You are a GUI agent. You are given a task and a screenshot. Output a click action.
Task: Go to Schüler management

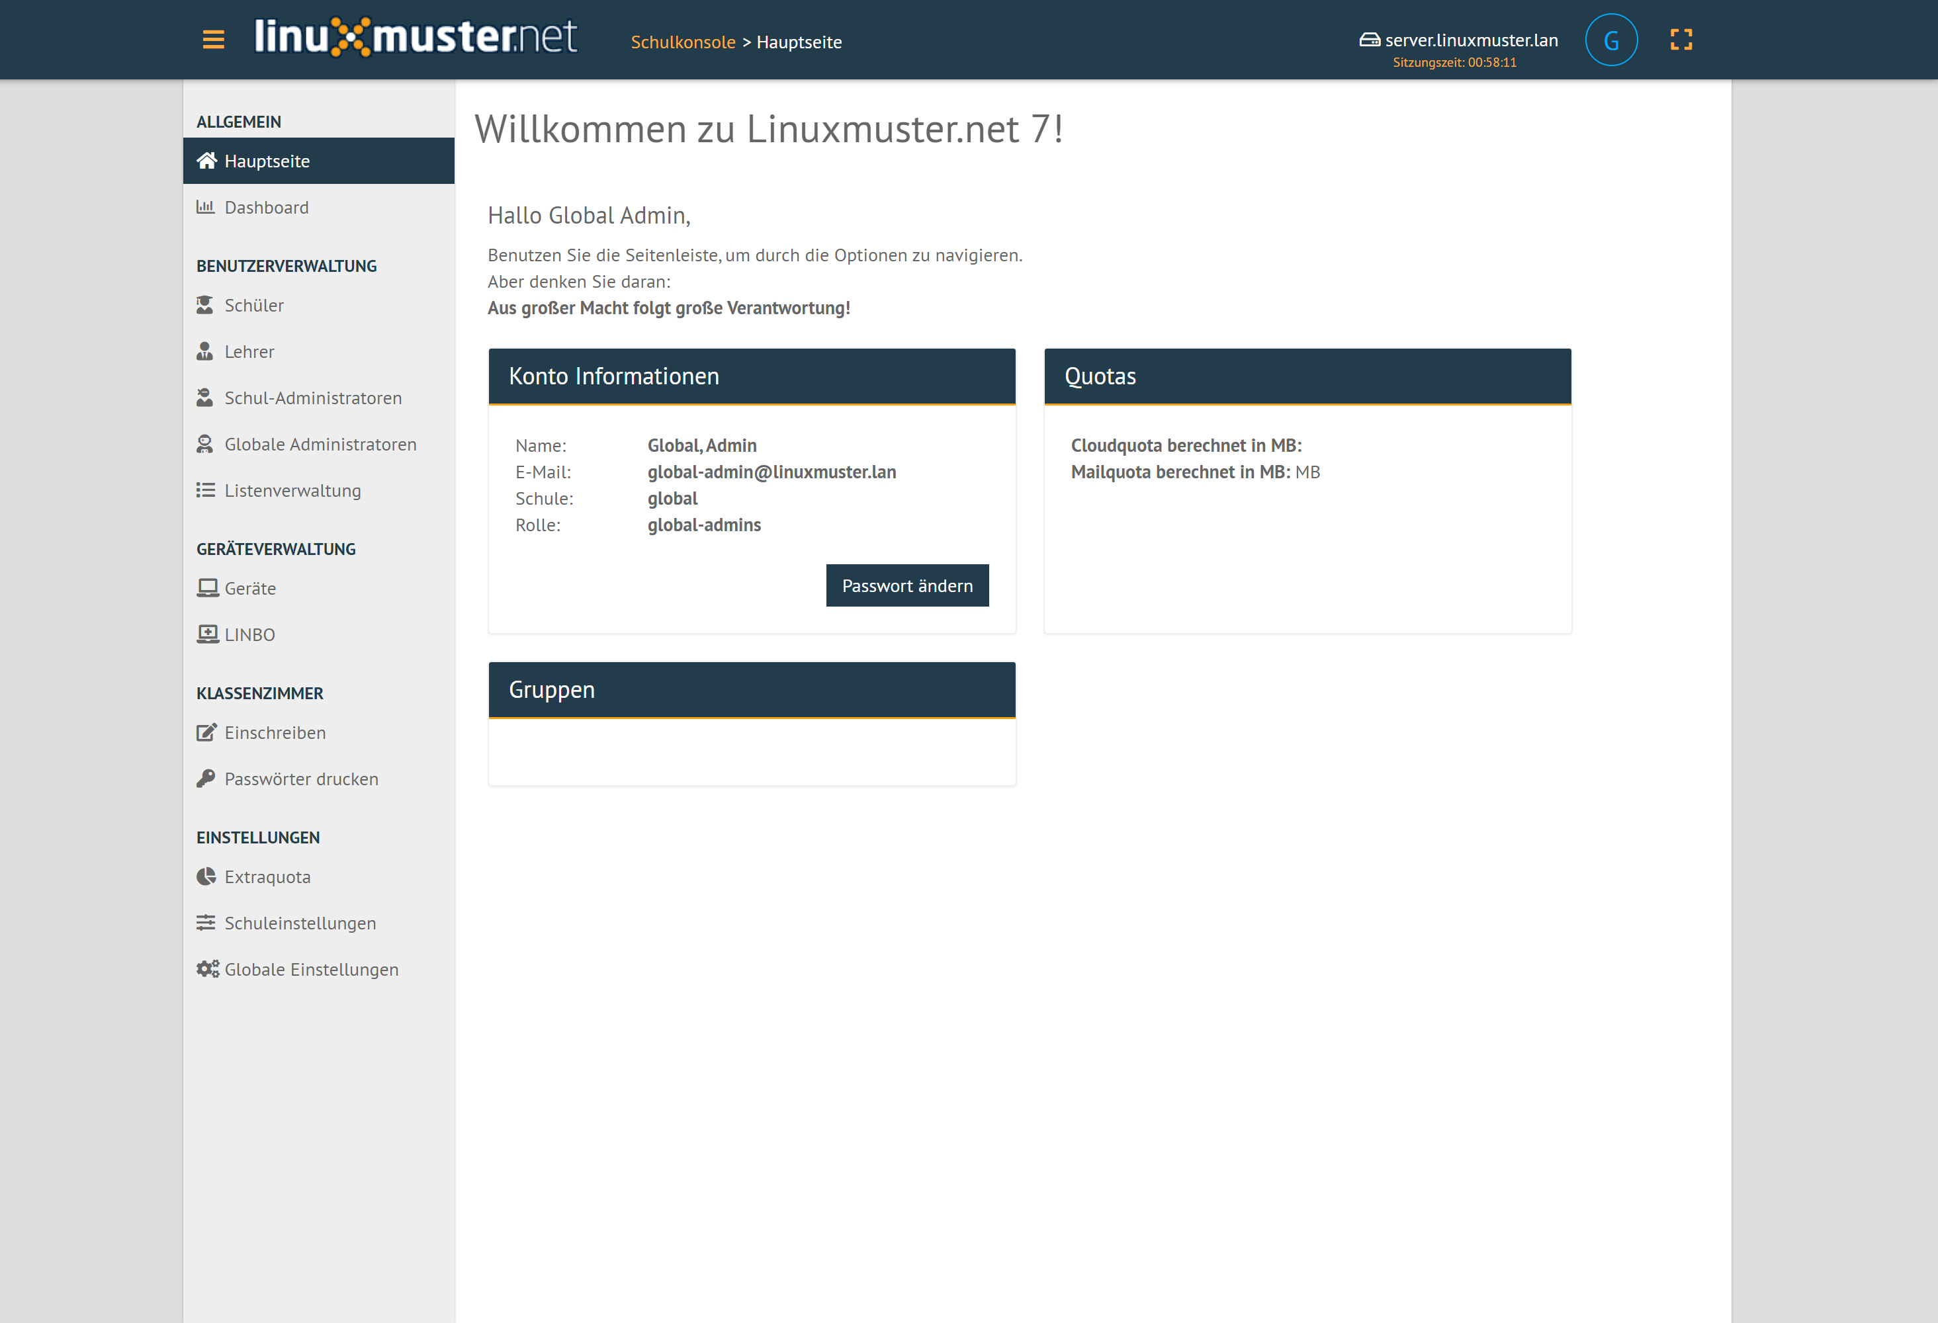pos(318,305)
